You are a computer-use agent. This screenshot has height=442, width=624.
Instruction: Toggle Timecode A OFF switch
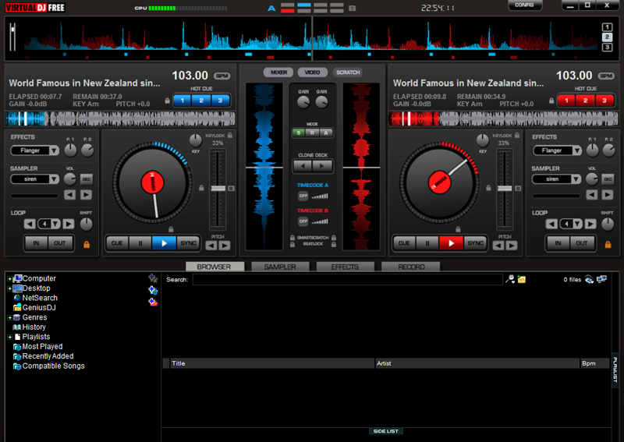click(303, 196)
